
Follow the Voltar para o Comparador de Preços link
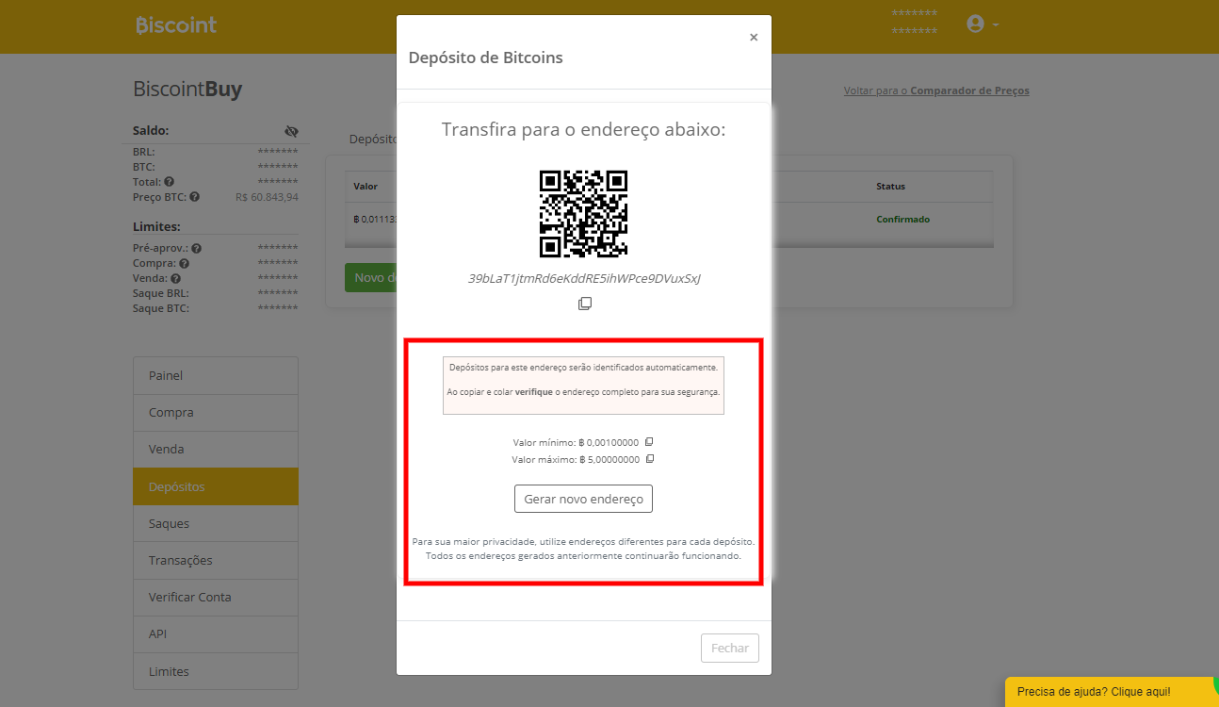point(936,90)
